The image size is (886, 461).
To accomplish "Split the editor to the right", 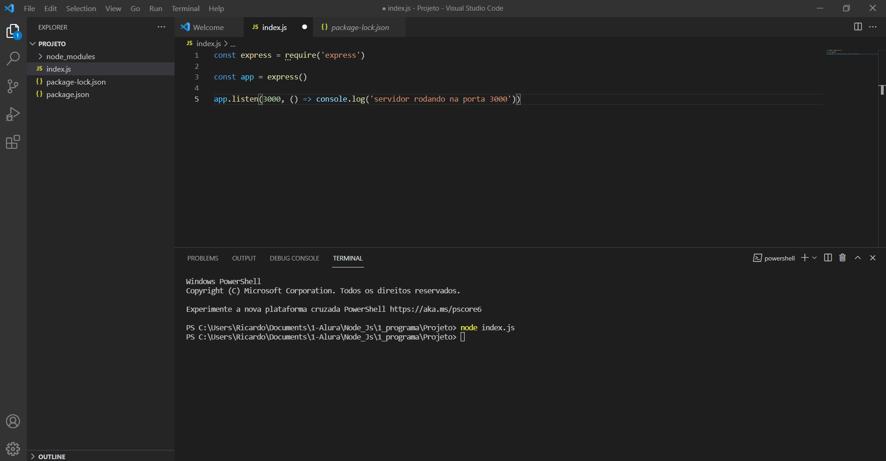I will tap(858, 27).
